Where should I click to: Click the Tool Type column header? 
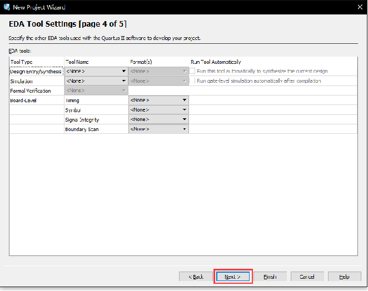pyautogui.click(x=21, y=62)
